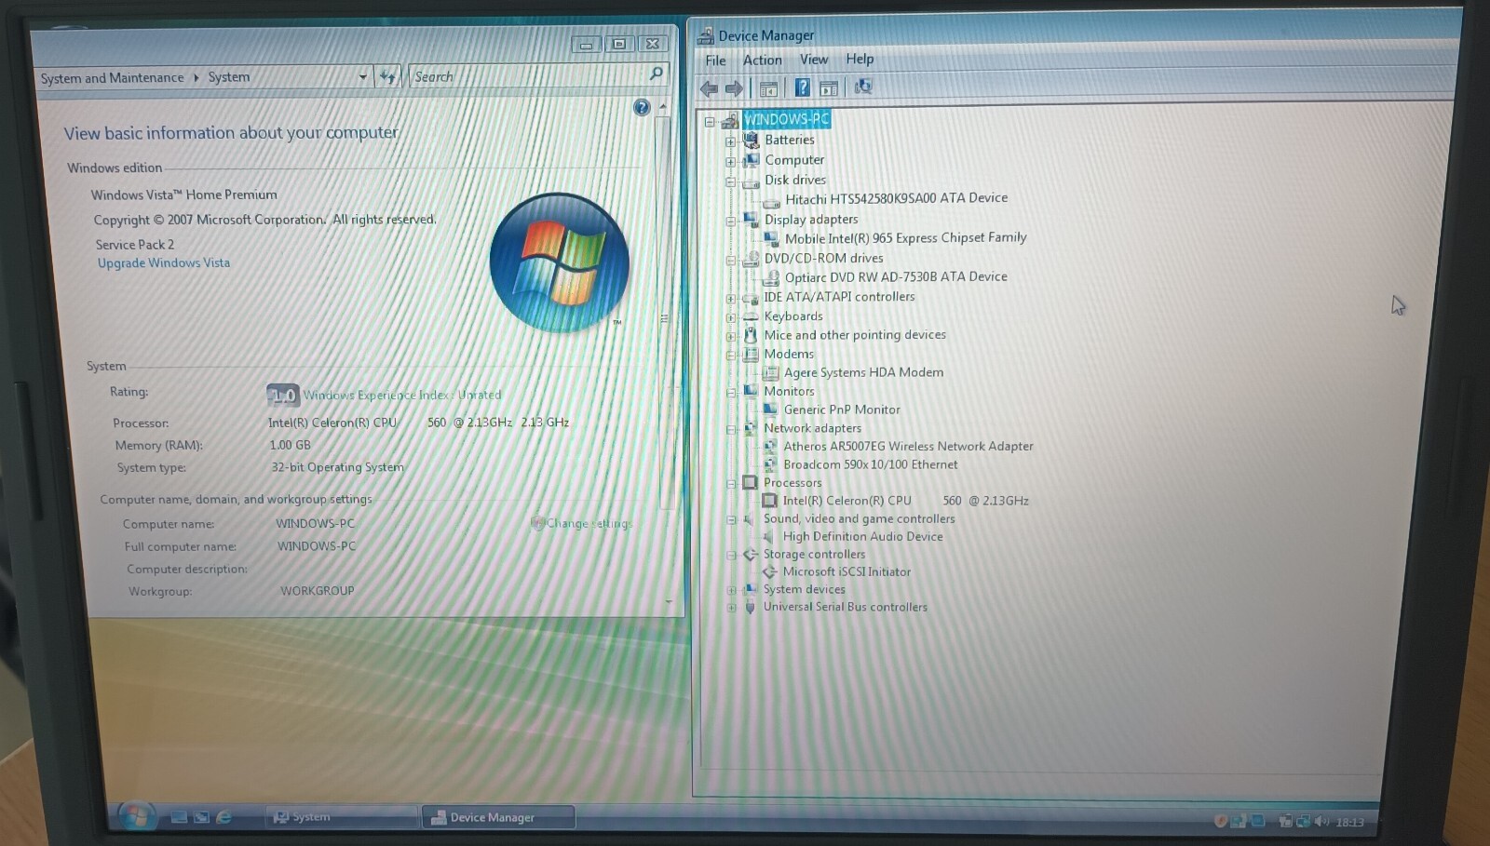
Task: Collapse the Modems category
Action: pyautogui.click(x=731, y=355)
